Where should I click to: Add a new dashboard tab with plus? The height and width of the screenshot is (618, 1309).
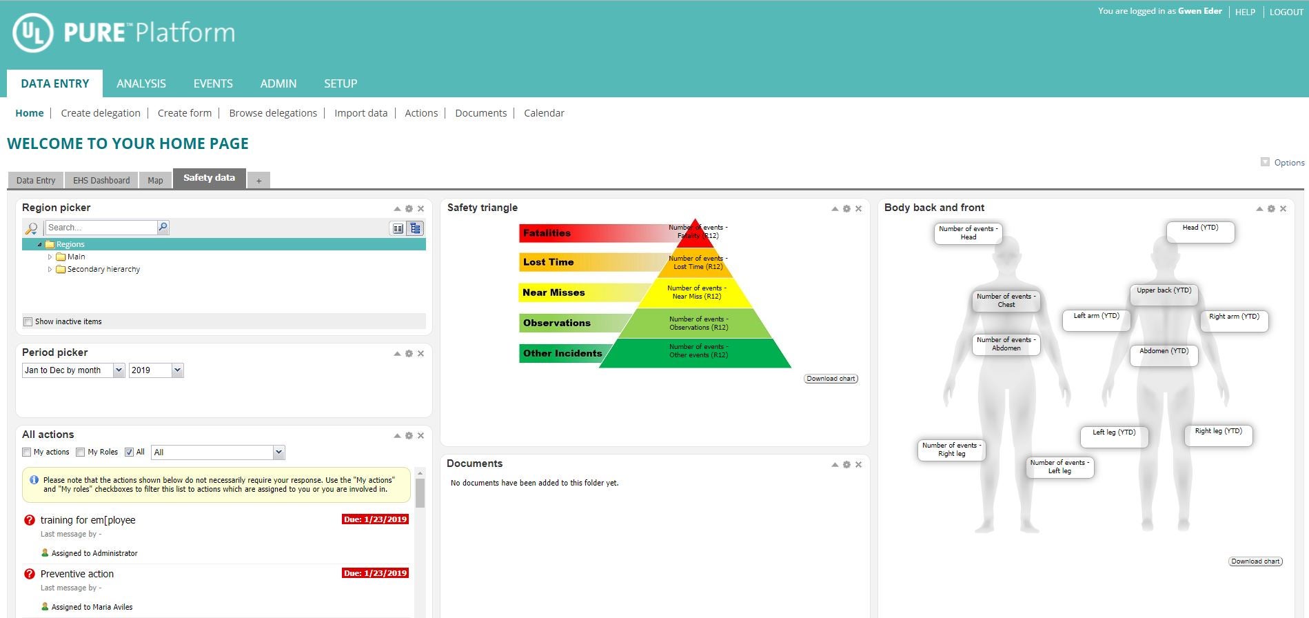coord(259,181)
